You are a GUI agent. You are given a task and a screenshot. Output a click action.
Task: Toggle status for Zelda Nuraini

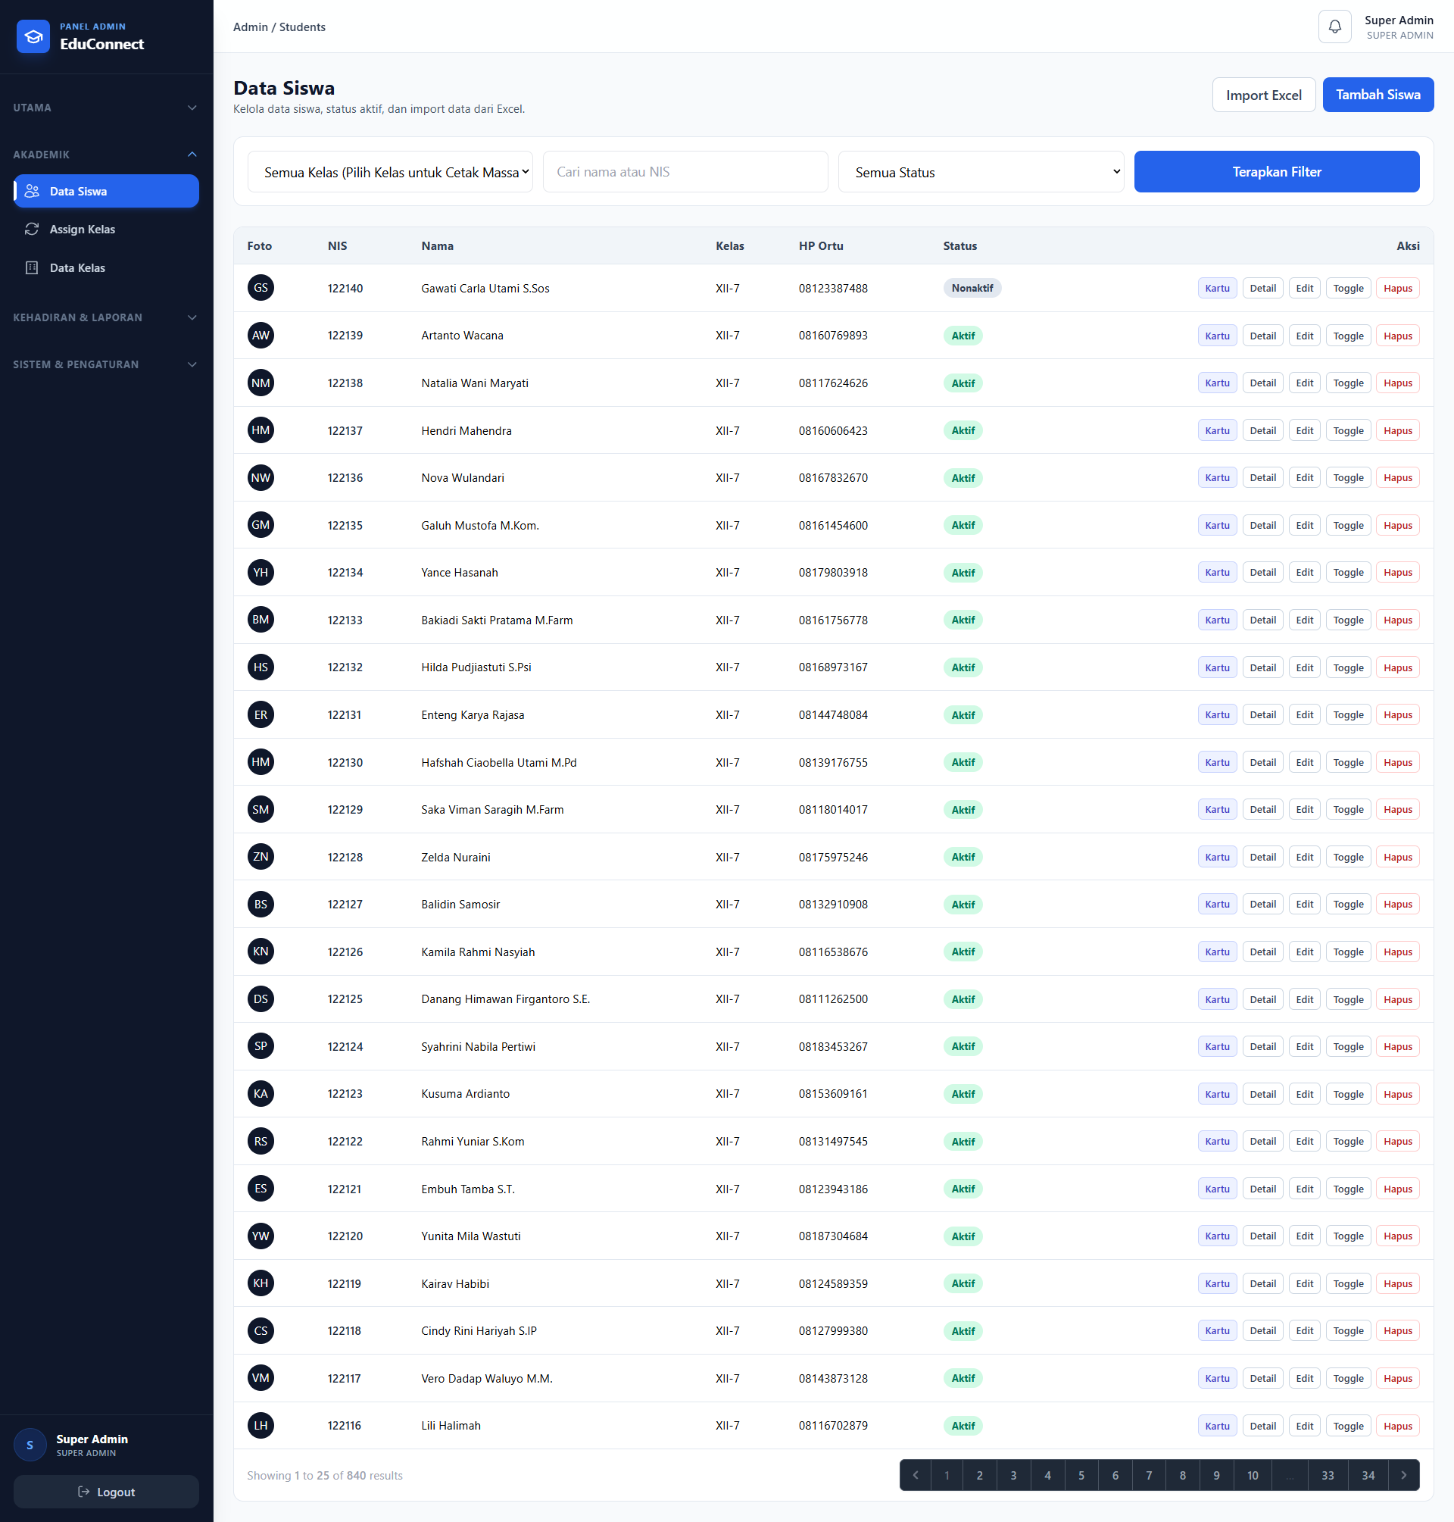[x=1348, y=857]
